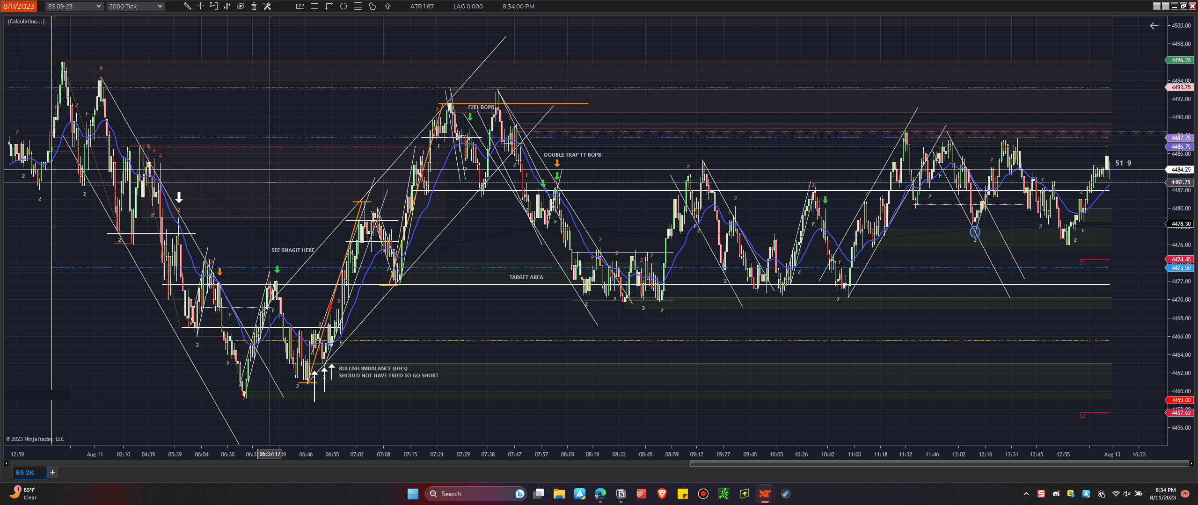Click the 8/11/2023 date box
The image size is (1198, 505).
[x=19, y=6]
